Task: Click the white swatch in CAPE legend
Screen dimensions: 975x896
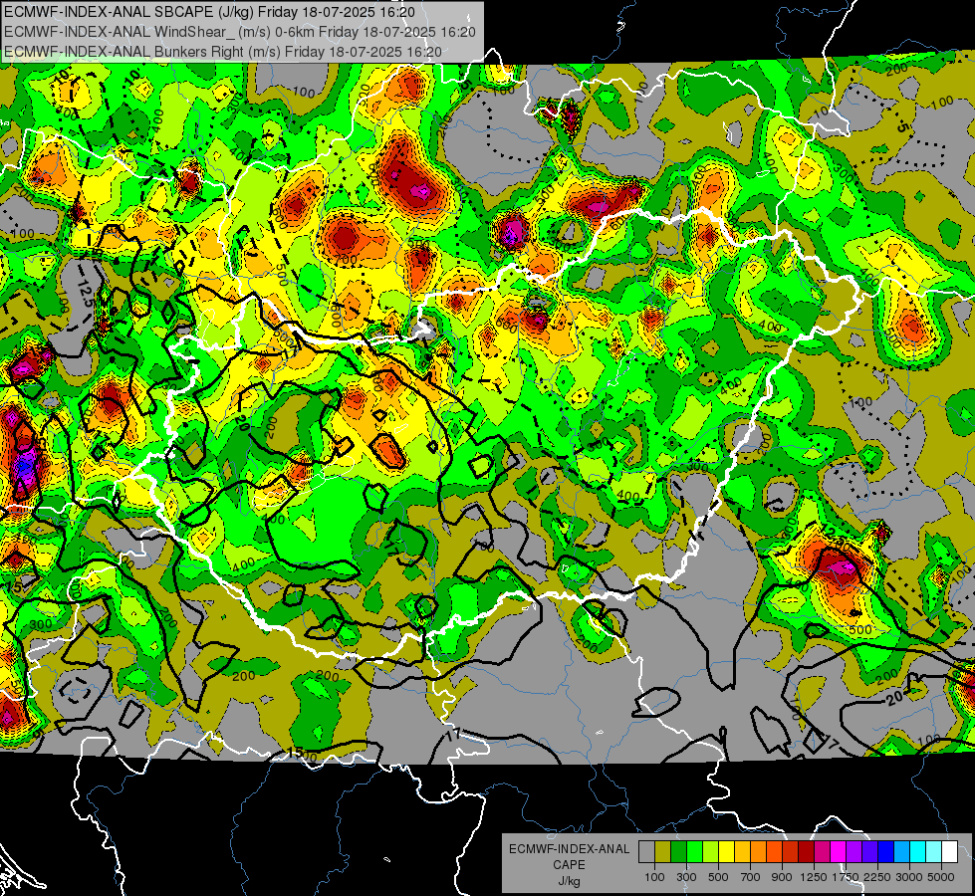Action: [x=949, y=852]
